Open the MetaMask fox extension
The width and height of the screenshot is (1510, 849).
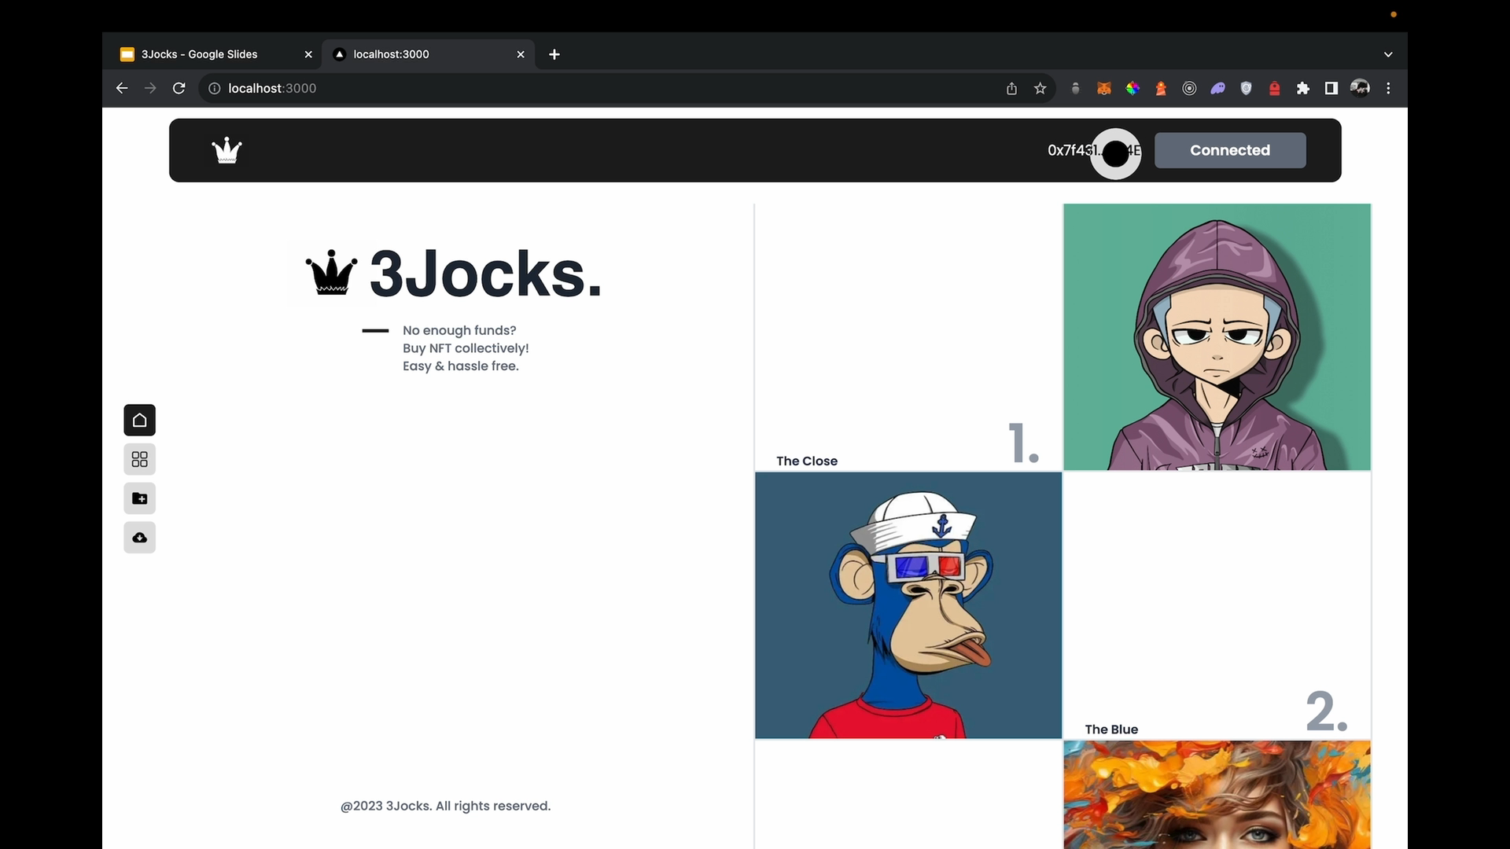click(x=1104, y=88)
